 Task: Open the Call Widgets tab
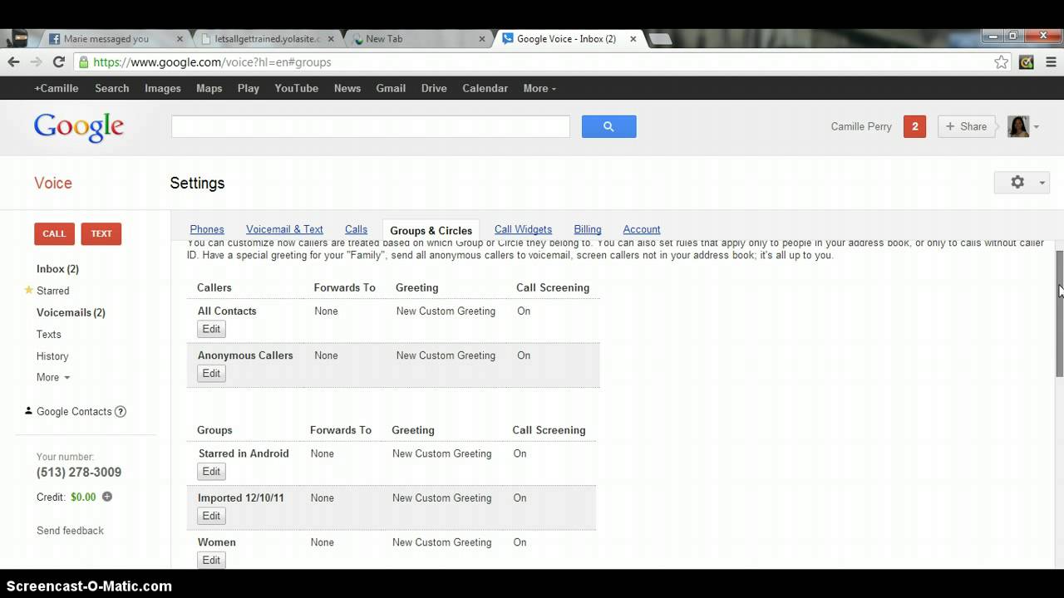click(523, 229)
